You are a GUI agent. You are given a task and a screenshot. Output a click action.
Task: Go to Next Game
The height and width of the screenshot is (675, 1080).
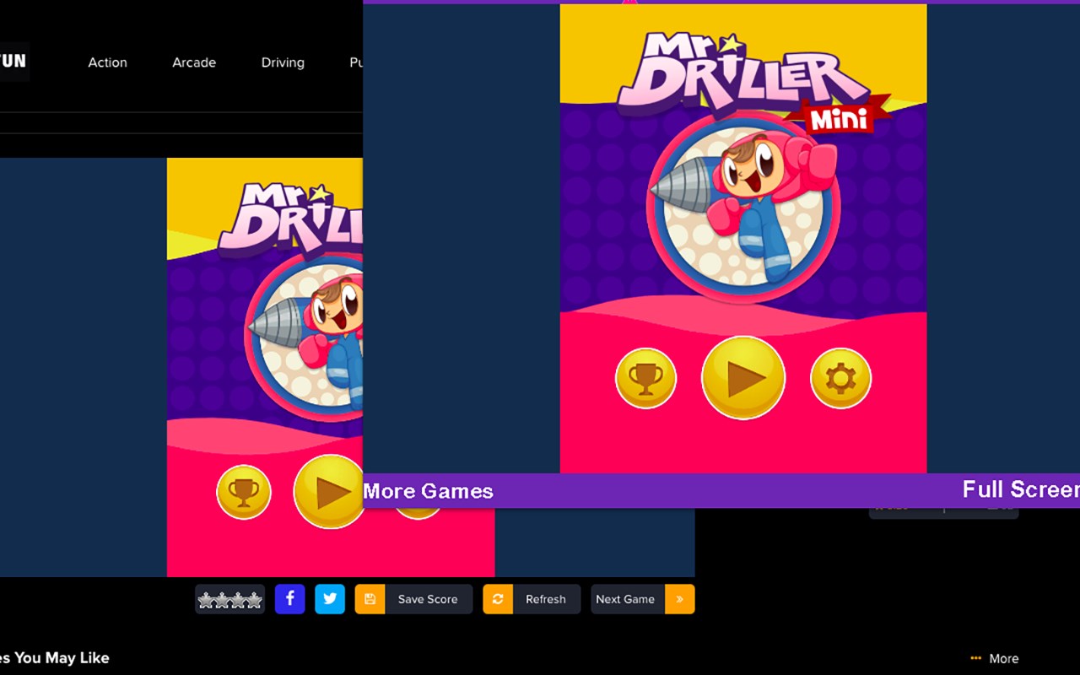(x=643, y=599)
